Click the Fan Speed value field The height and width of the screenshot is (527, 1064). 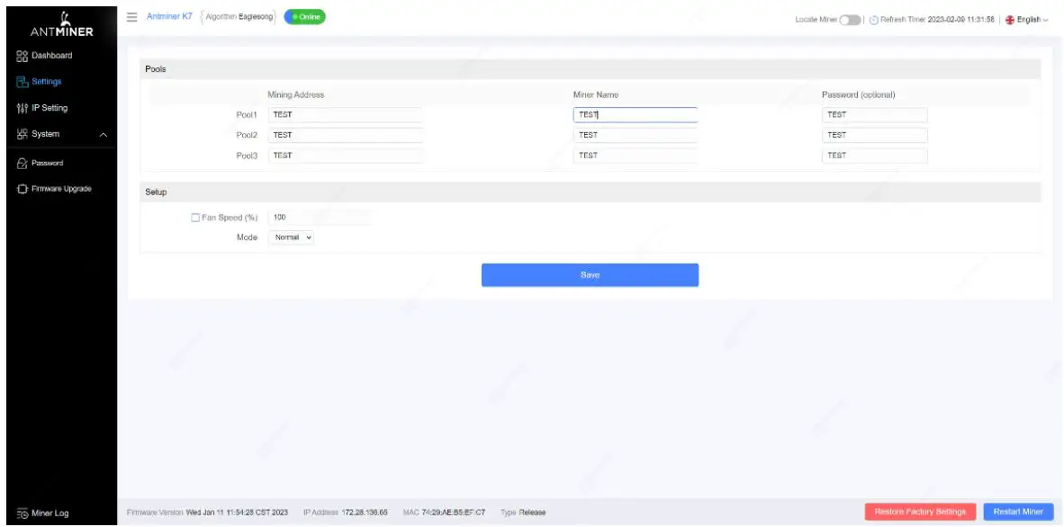point(320,218)
